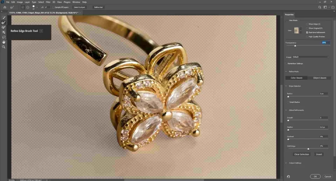The width and height of the screenshot is (336, 181).
Task: Open the share options dropdown arrow
Action: (x=329, y=7)
